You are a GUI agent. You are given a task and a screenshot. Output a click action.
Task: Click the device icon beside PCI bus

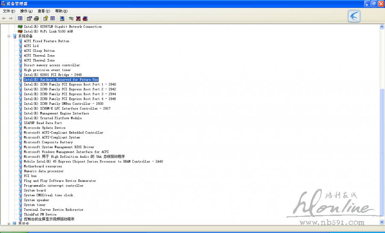pyautogui.click(x=21, y=176)
